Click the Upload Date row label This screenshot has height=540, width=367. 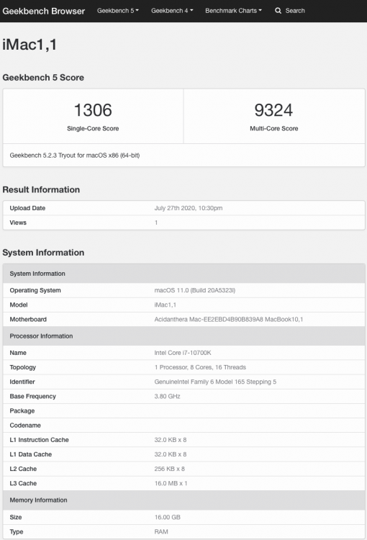[27, 208]
